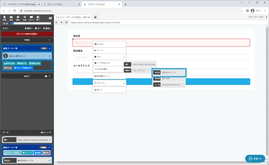Toggle 使う switch on 顧客データ一覧 task group
Viewport: 269px width, 165px height.
click(44, 49)
